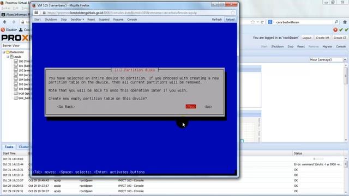Click Stop in the Proxmox main toolbar

tap(290, 47)
